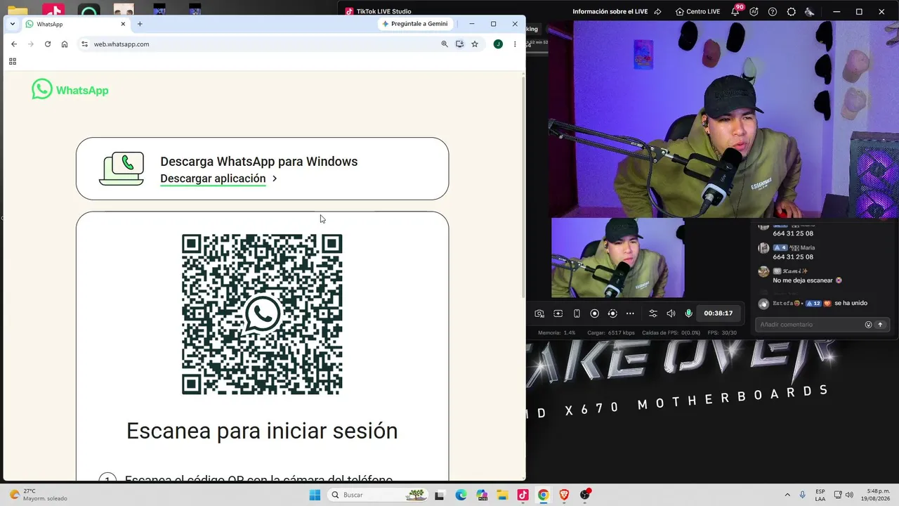Open more options in the LIVE toolbar
The width and height of the screenshot is (899, 506).
point(630,313)
